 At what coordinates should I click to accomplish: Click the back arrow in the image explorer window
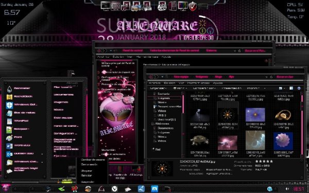click(151, 77)
